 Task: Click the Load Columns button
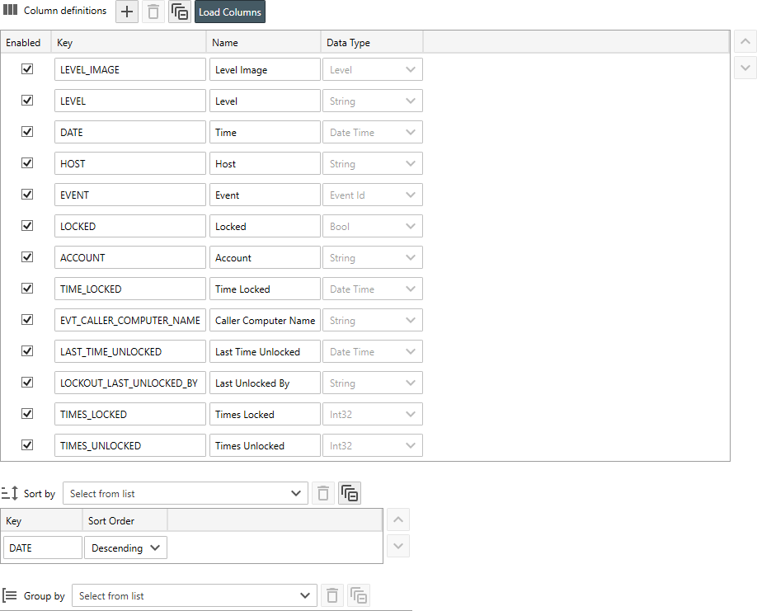point(230,12)
